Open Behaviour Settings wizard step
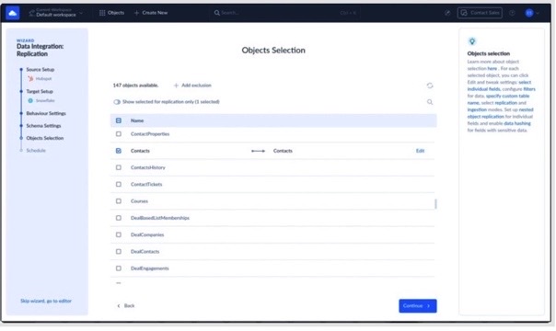The image size is (556, 331). (46, 113)
